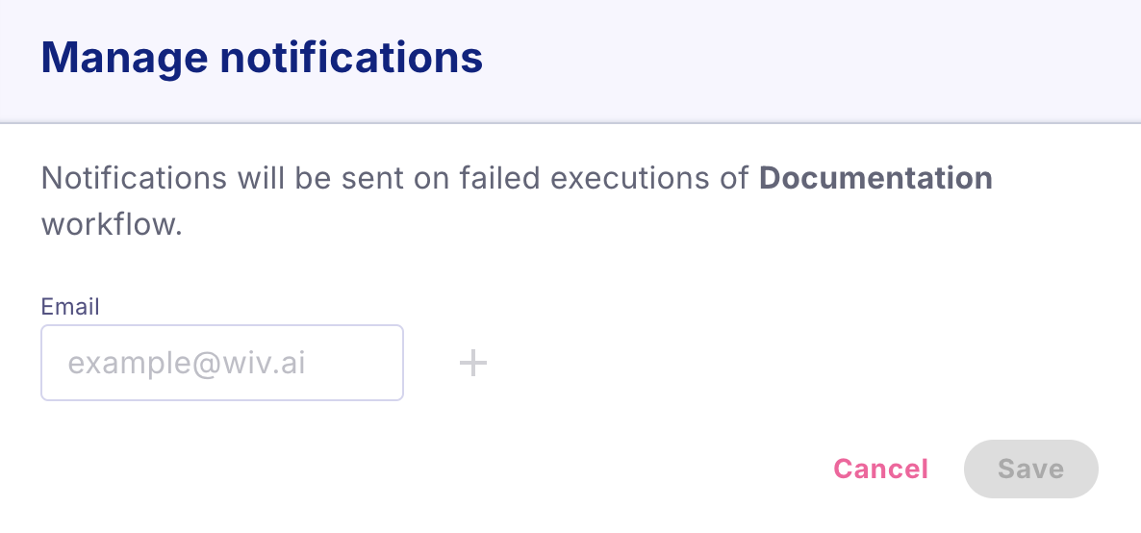
Task: Click the word "workflow." in the description
Action: pos(112,225)
